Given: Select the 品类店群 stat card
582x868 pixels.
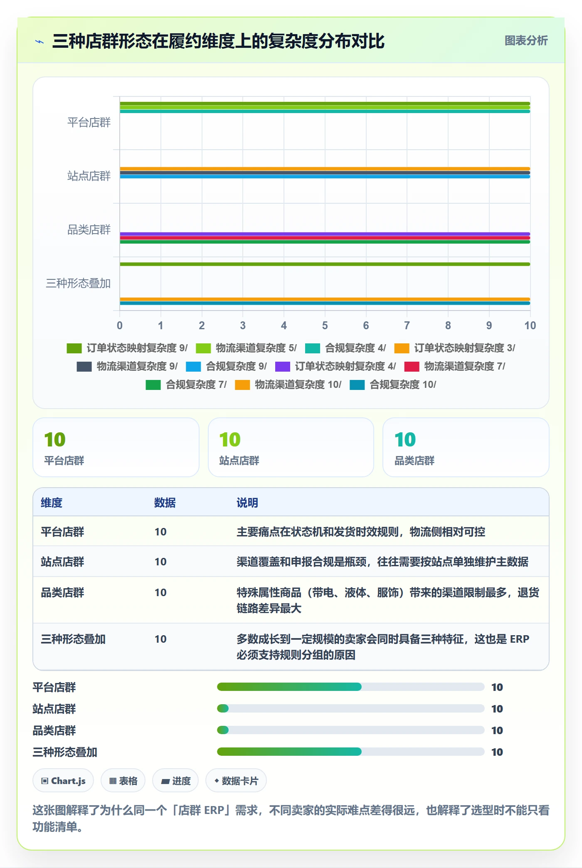Looking at the screenshot, I should point(466,447).
